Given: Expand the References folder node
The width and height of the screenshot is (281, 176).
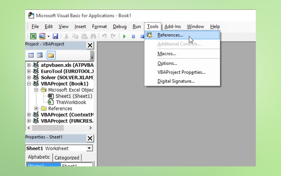Looking at the screenshot, I should [x=36, y=108].
